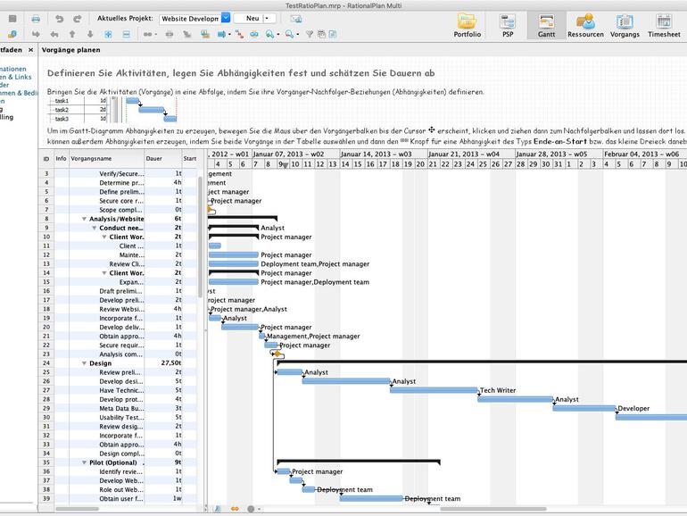Open the '& Links' guide link
This screenshot has width=687, height=516.
click(x=16, y=77)
